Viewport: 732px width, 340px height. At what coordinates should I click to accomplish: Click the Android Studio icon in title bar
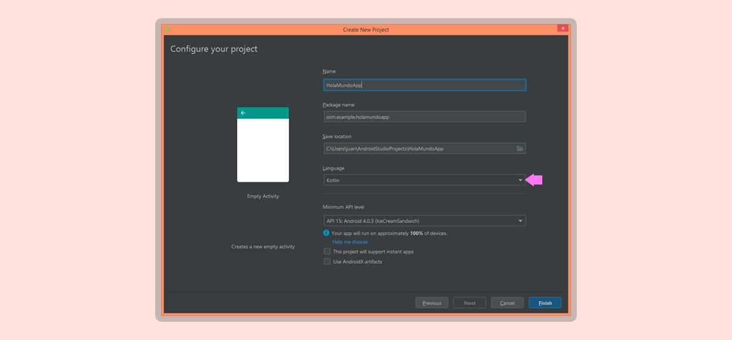pyautogui.click(x=168, y=29)
